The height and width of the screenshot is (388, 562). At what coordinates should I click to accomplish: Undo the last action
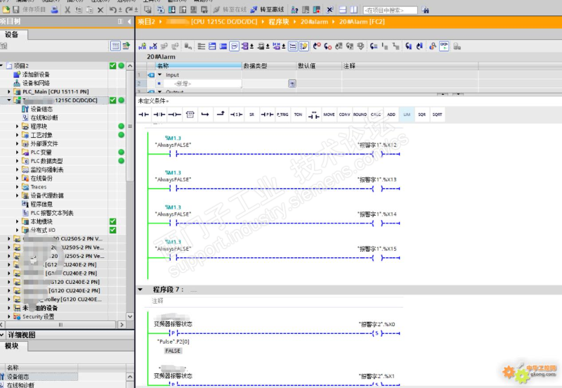(x=112, y=10)
